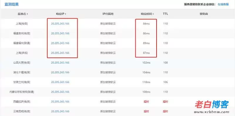Click the 赞助商 column header
The height and width of the screenshot is (116, 235).
pos(204,14)
